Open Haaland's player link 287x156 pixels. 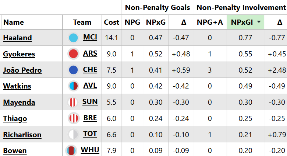point(17,38)
